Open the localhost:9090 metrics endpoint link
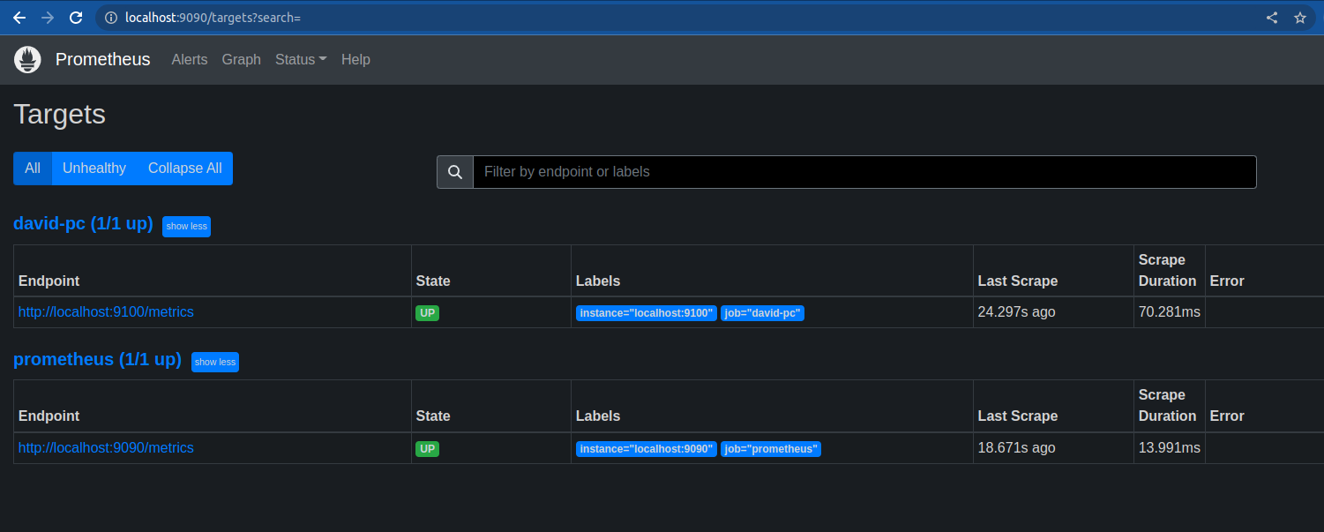The width and height of the screenshot is (1324, 532). coord(106,448)
